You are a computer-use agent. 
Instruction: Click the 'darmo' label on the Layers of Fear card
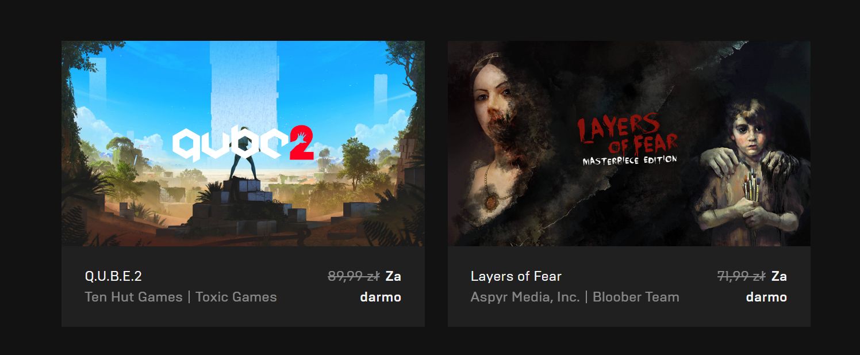point(766,297)
